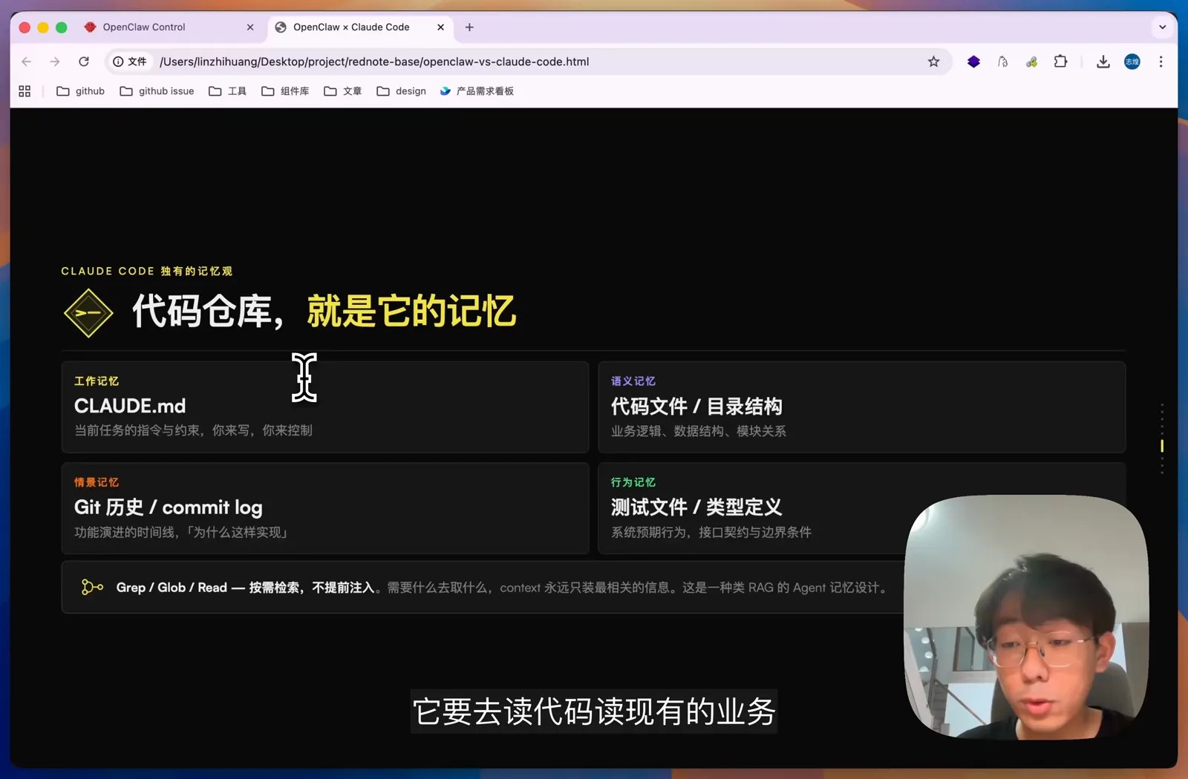The image size is (1188, 779).
Task: Open the github bookmark folder
Action: click(x=81, y=91)
